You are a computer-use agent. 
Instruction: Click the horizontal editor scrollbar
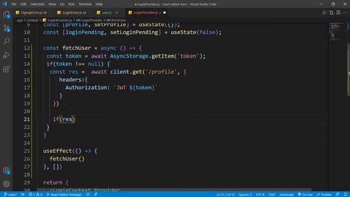click(174, 190)
